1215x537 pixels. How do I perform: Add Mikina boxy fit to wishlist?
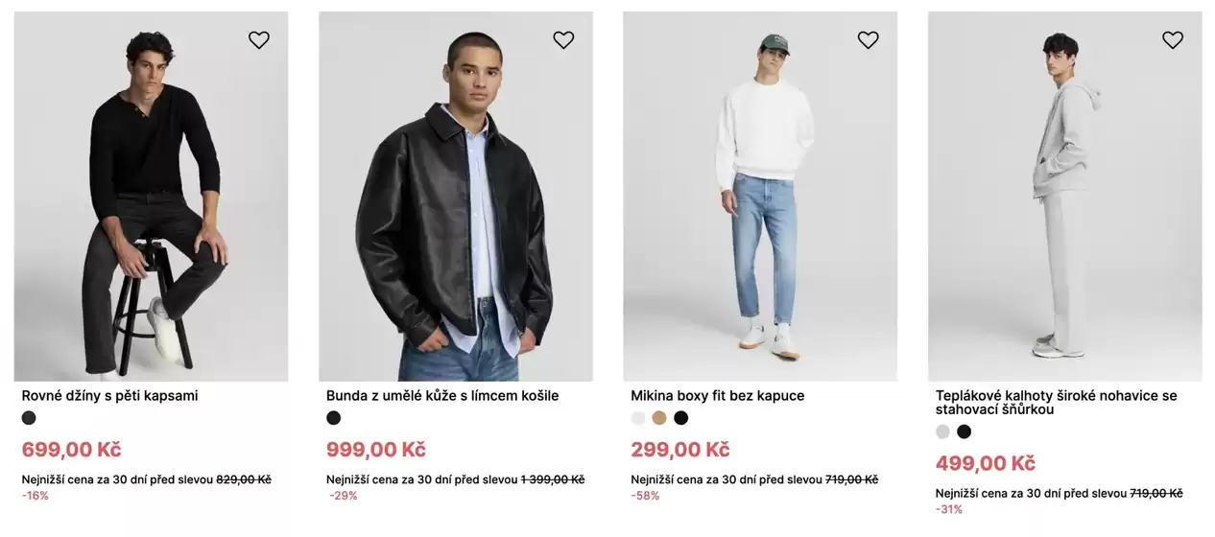click(x=868, y=40)
